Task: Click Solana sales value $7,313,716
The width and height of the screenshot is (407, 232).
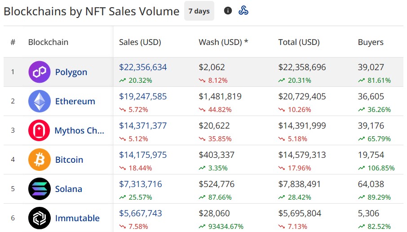Action: click(140, 184)
